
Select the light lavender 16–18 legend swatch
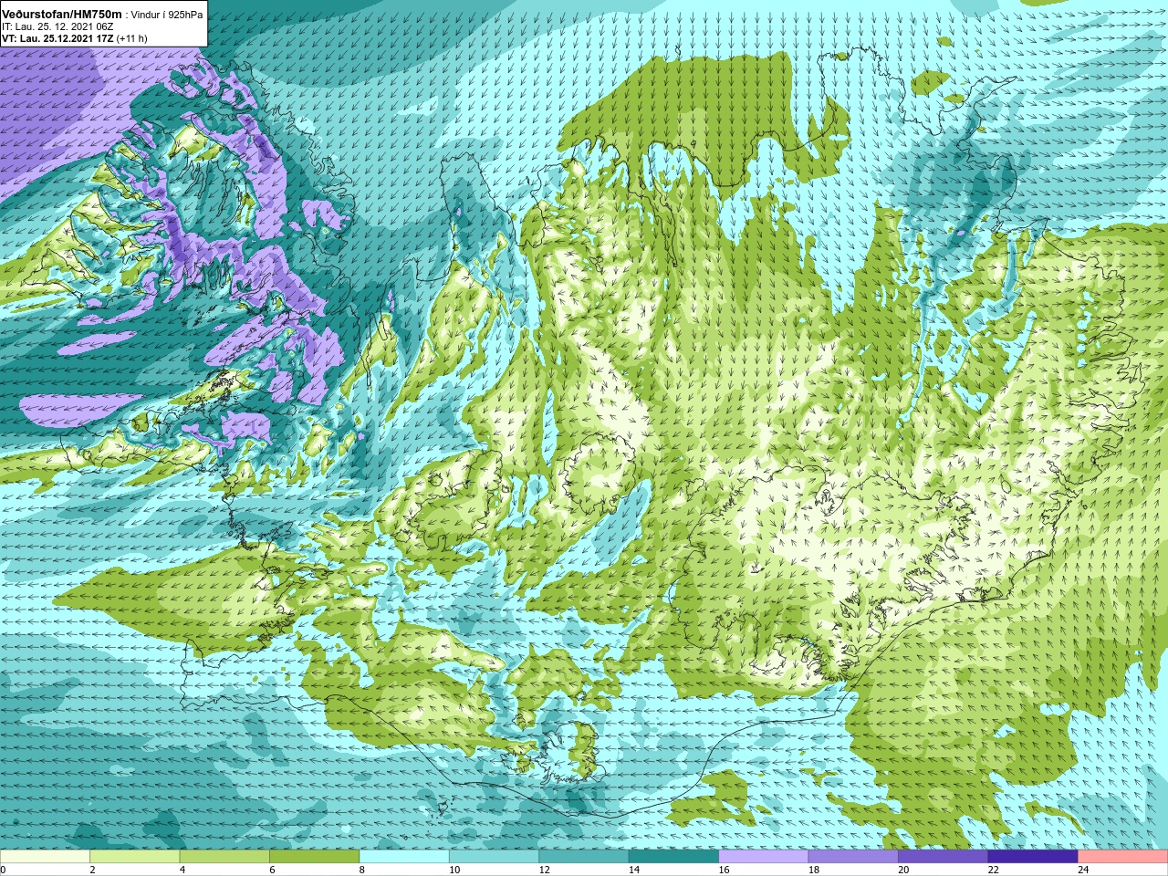[x=764, y=857]
